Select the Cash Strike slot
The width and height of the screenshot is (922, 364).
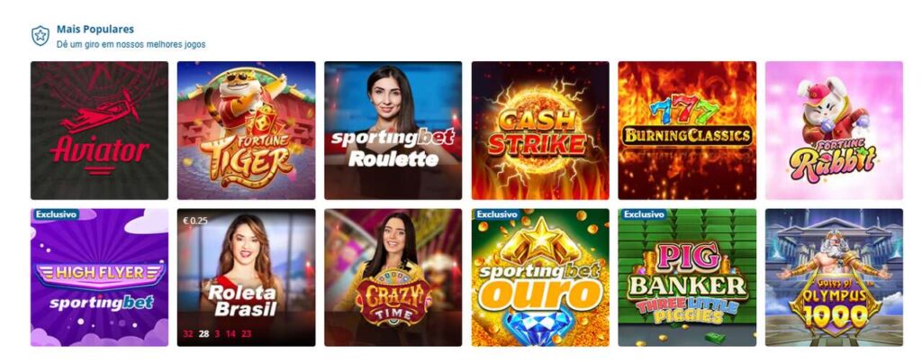(x=540, y=131)
